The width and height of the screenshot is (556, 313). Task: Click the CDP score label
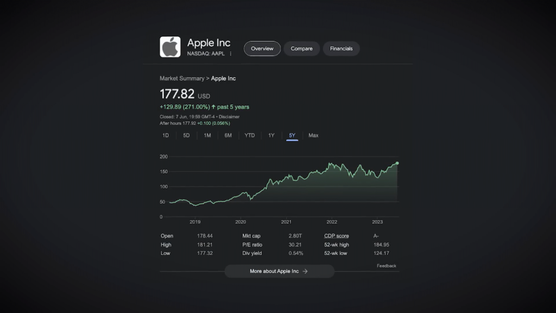pyautogui.click(x=337, y=236)
